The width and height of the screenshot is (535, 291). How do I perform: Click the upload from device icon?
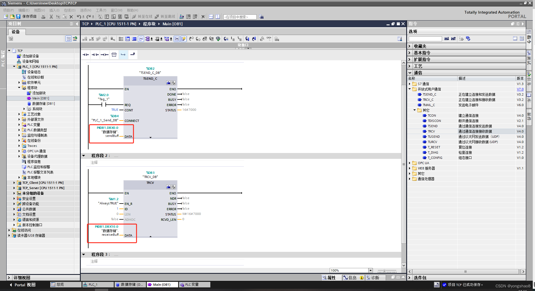pos(113,17)
